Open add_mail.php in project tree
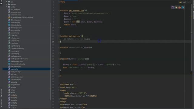The width and height of the screenshot is (194, 109). tap(15, 9)
